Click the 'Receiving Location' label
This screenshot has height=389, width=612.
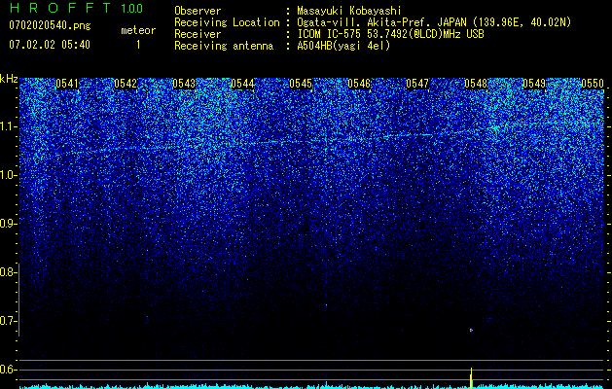point(227,22)
